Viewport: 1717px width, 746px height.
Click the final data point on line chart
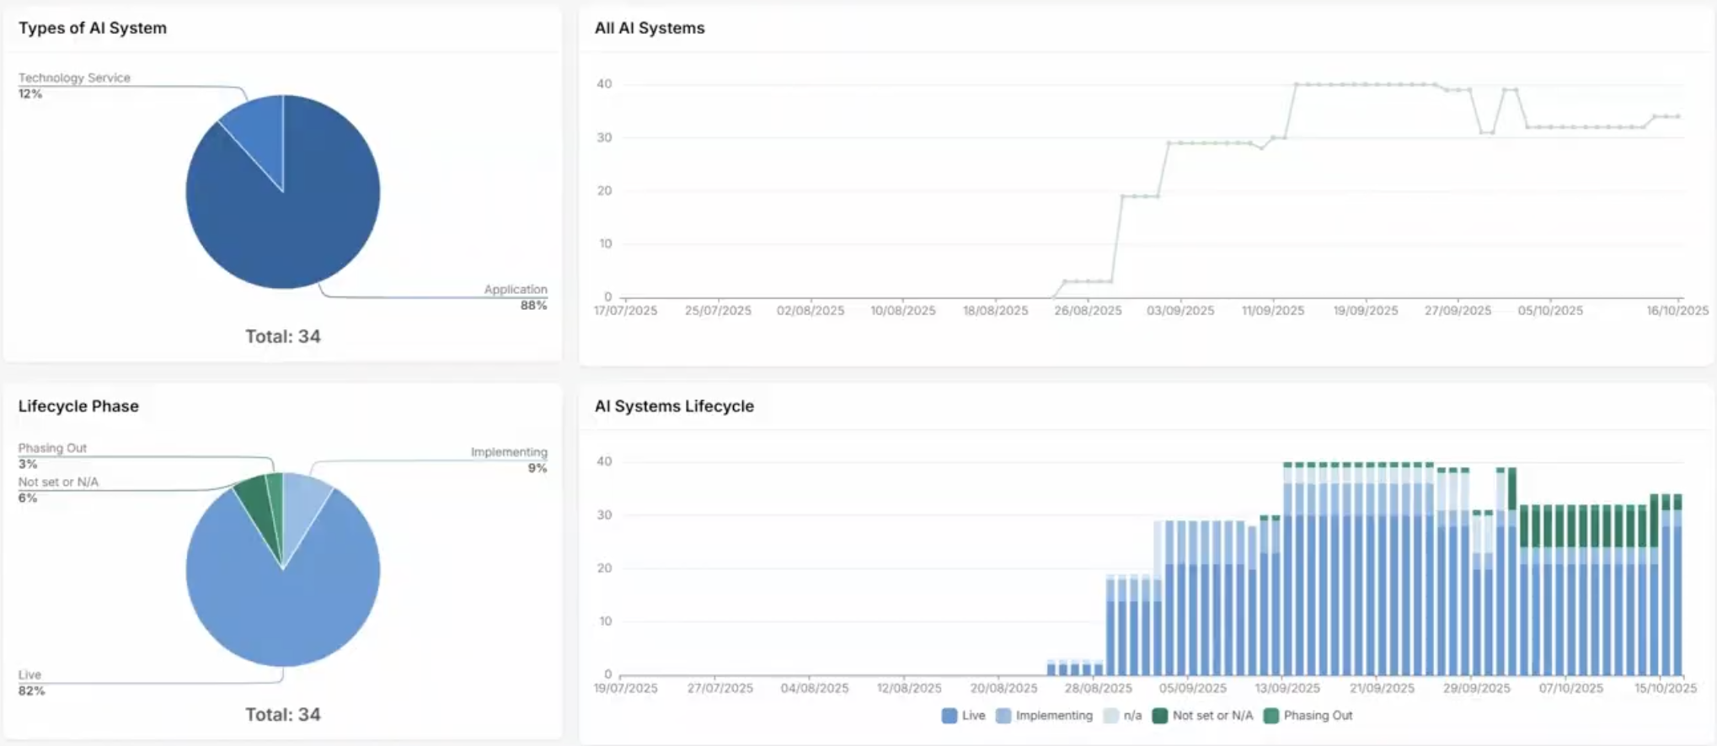point(1678,116)
